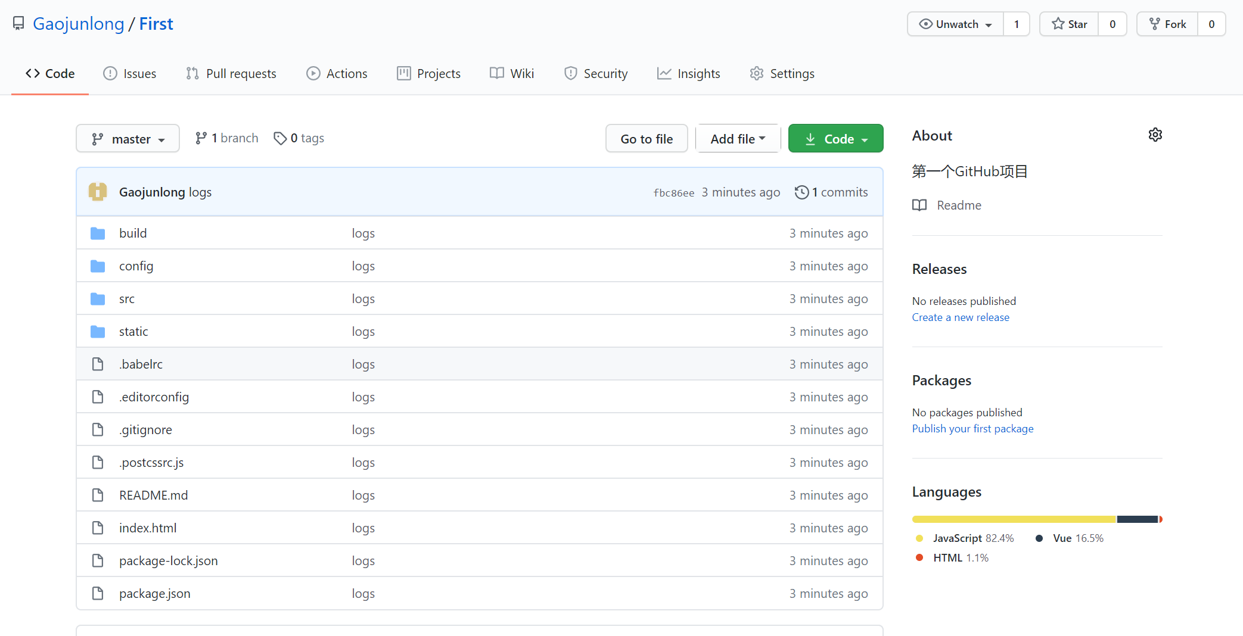1243x636 pixels.
Task: Click Publish your first package
Action: [x=972, y=429]
